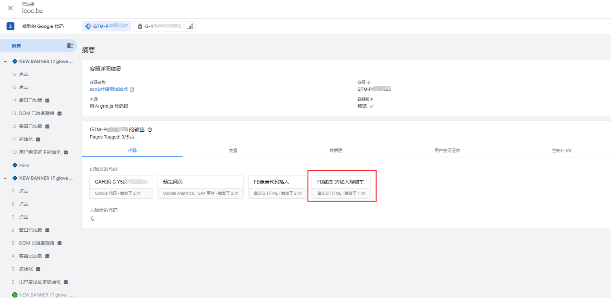611x298 pixels.
Task: Select event 13 DOM 已准备就绪
Action: 36,113
